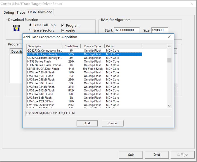Click the algorithm list scroll-up arrow
This screenshot has height=162, width=197.
tap(169, 46)
